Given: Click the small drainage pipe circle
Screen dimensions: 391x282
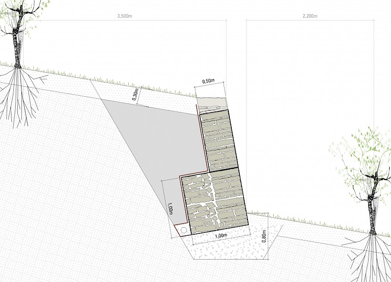Looking at the screenshot, I should pos(184,230).
